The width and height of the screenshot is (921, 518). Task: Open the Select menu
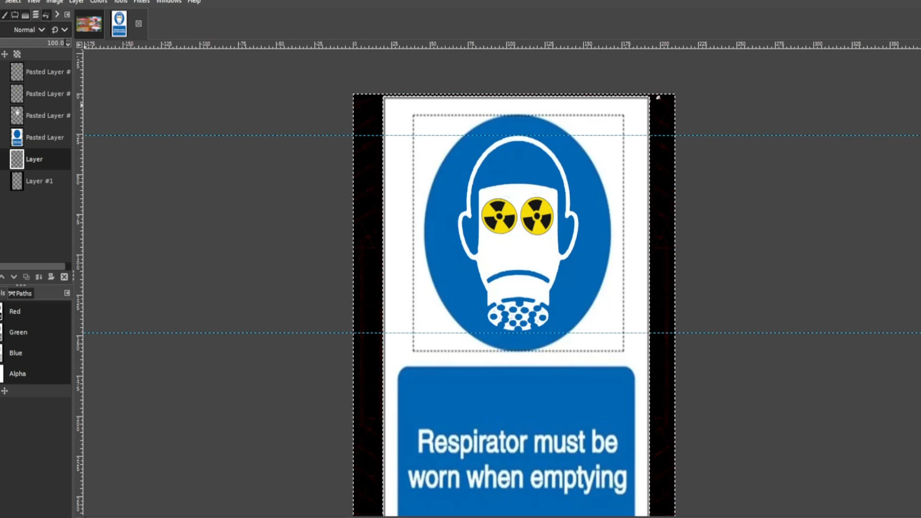coord(13,1)
